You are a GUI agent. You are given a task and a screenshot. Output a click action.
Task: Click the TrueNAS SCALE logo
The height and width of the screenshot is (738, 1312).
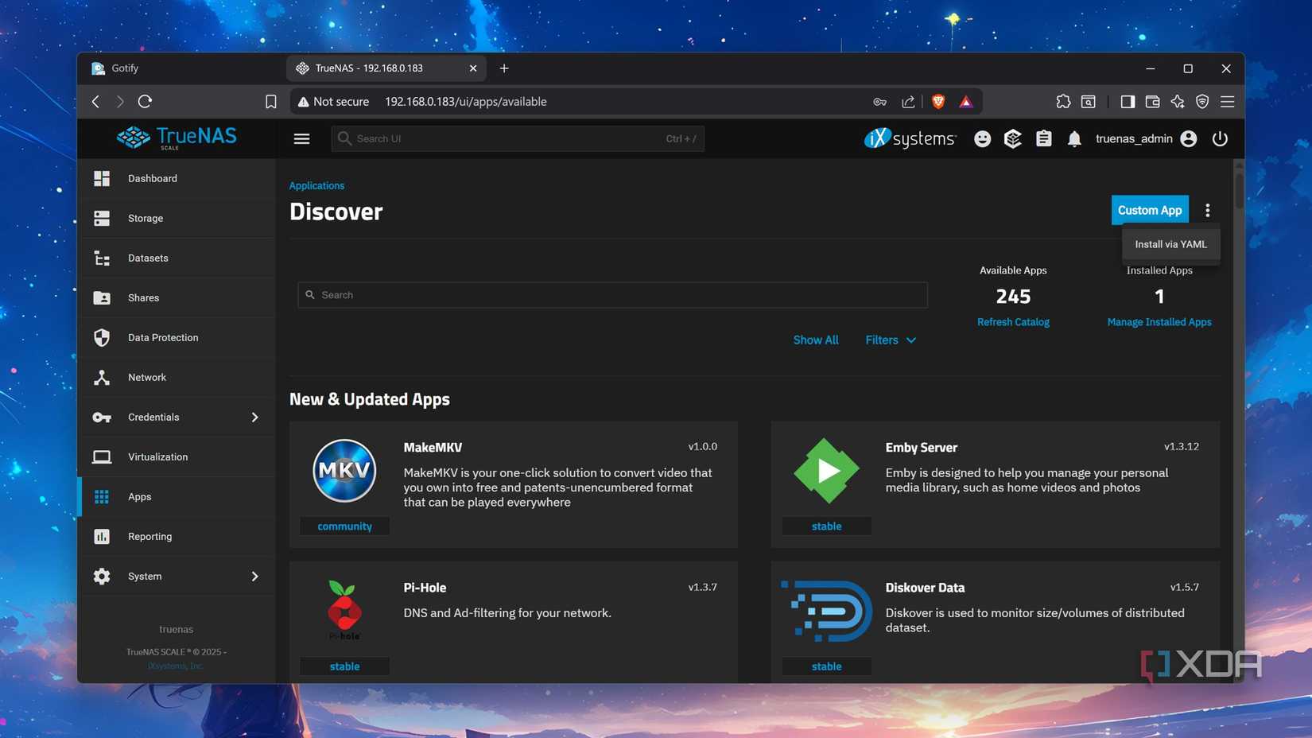click(x=177, y=138)
